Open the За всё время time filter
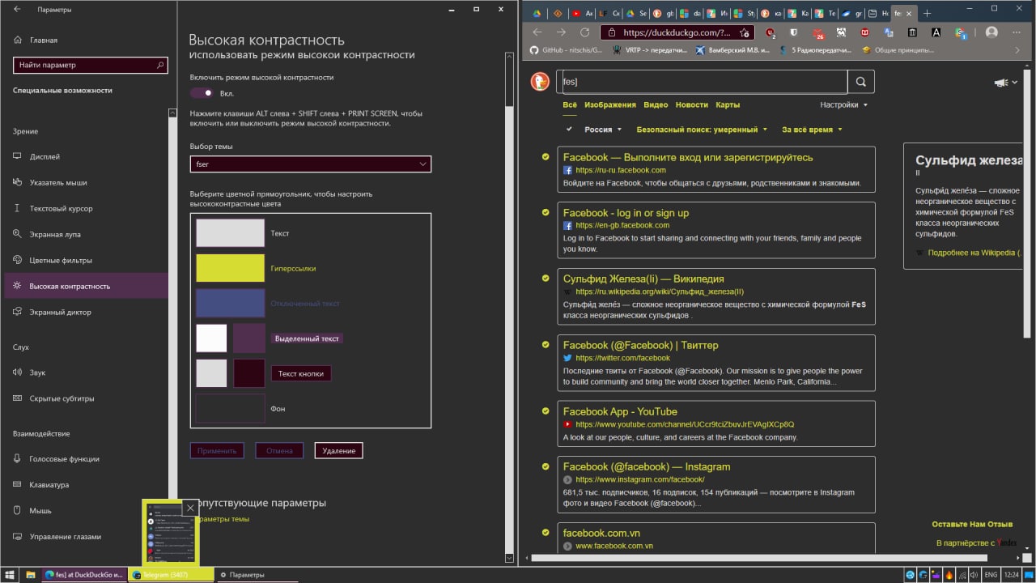The width and height of the screenshot is (1036, 583). (812, 130)
